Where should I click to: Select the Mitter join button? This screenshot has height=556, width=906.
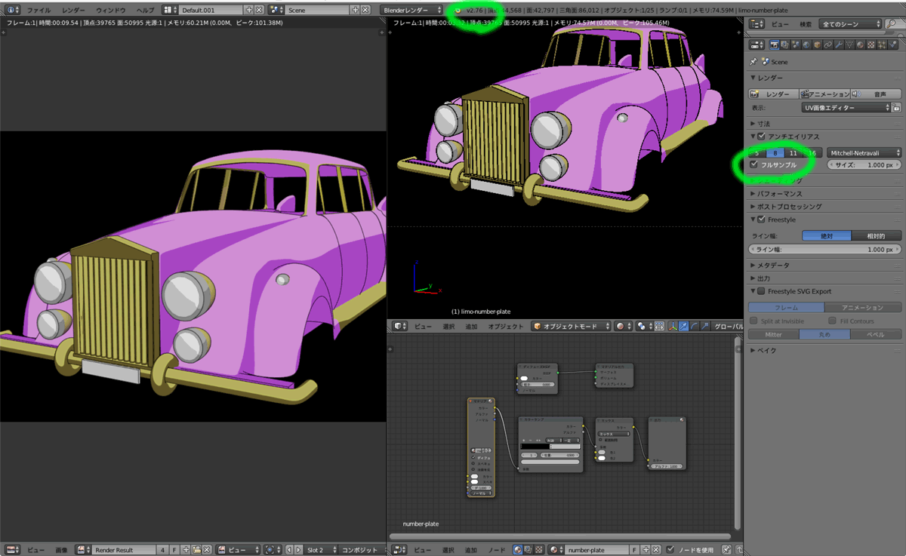pos(773,334)
